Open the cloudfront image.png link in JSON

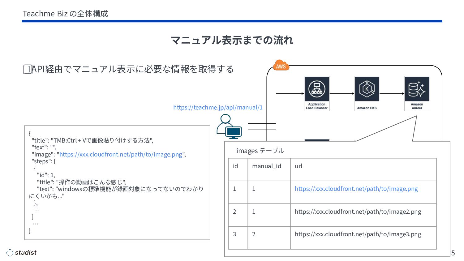(121, 154)
